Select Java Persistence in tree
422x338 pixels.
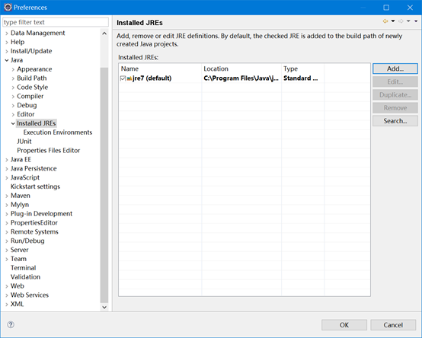pos(34,168)
